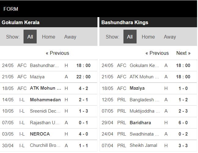Select the All tab under Gokulam Kerala
The height and width of the screenshot is (153, 198).
coord(30,37)
